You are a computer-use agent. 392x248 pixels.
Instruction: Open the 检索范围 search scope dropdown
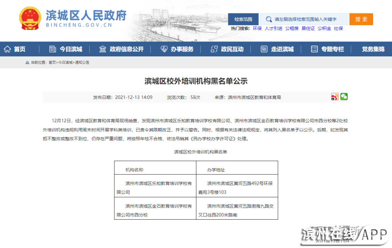pos(243,19)
